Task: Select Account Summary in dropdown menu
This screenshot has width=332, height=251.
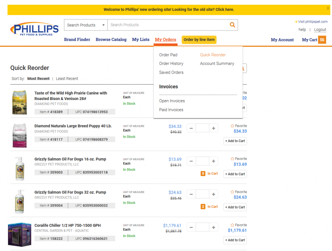Action: 217,63
